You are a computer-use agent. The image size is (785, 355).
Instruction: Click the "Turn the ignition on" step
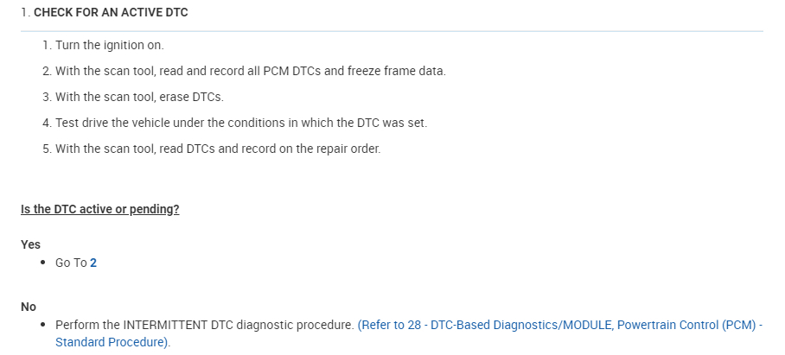(x=109, y=45)
